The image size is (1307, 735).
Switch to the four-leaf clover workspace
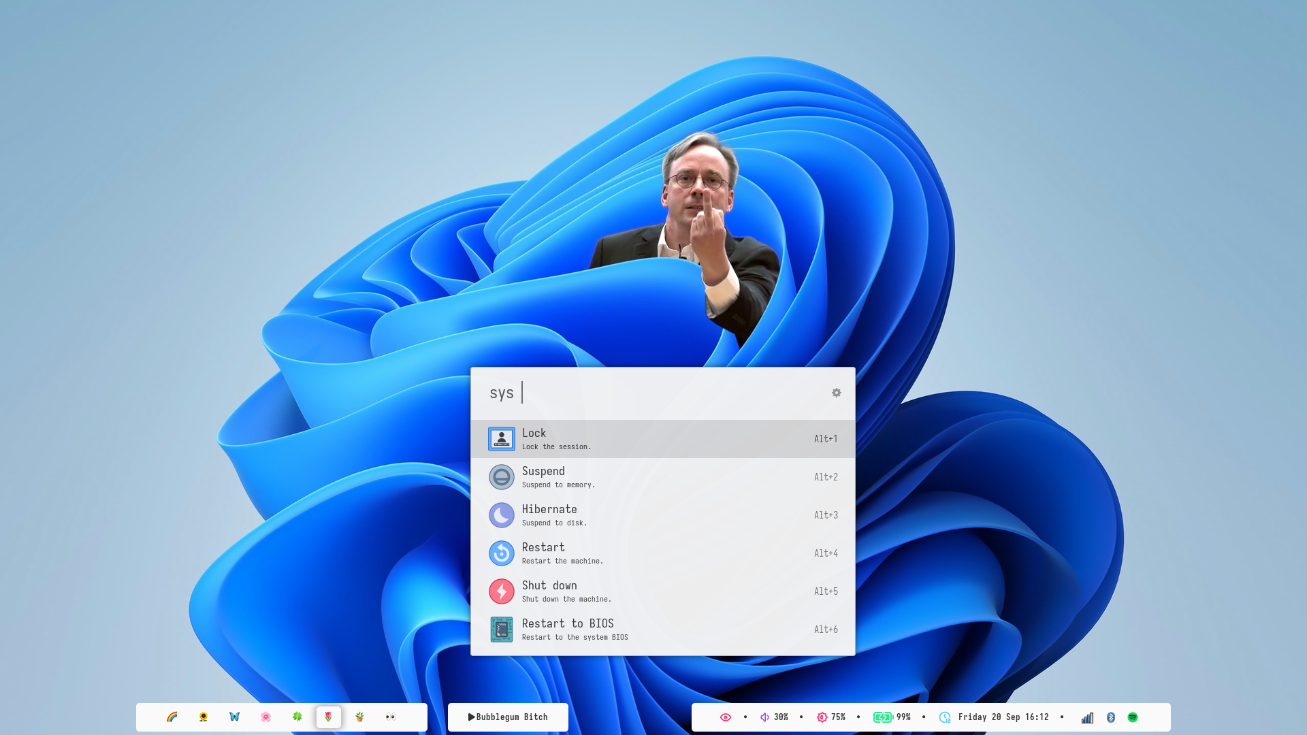[297, 717]
